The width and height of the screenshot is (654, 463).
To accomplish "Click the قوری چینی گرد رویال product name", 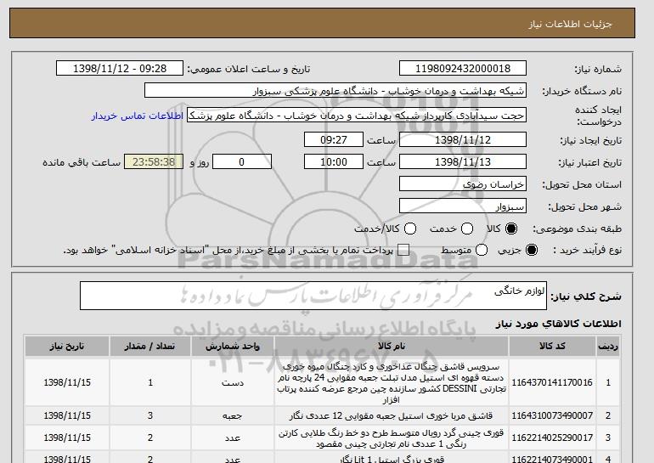I will pyautogui.click(x=392, y=438).
